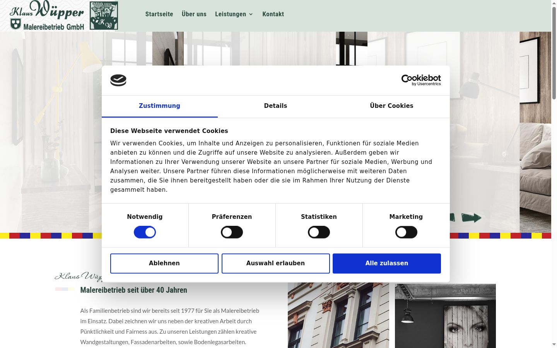Click the building facade thumbnail image
This screenshot has height=348, width=557.
coord(338,315)
